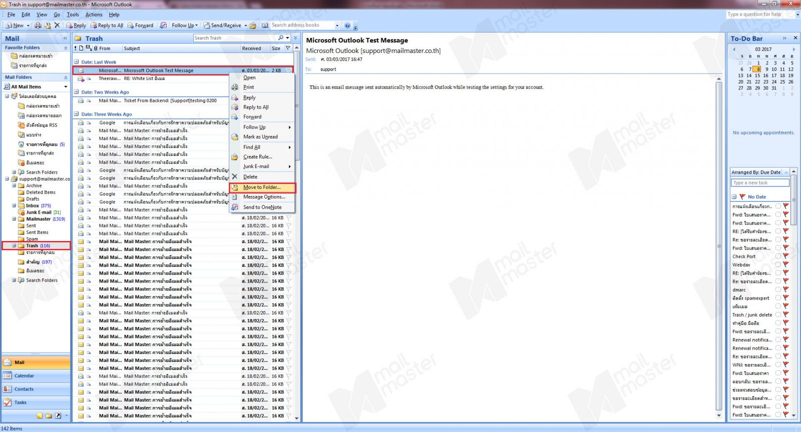The image size is (801, 432).
Task: Switch to Tasks in navigation pane
Action: click(36, 402)
